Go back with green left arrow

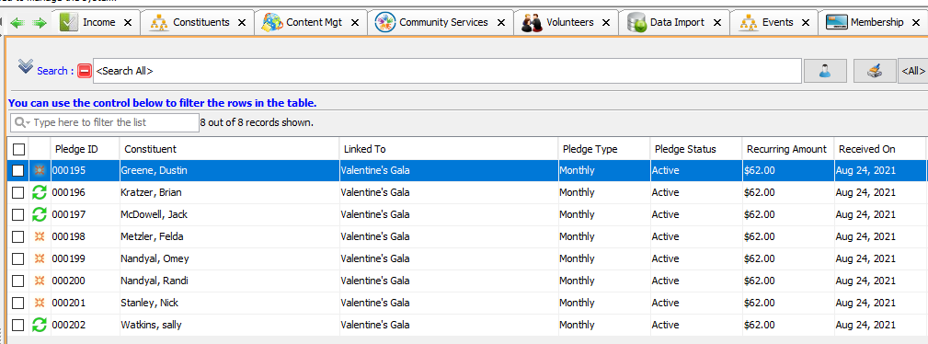pyautogui.click(x=17, y=22)
